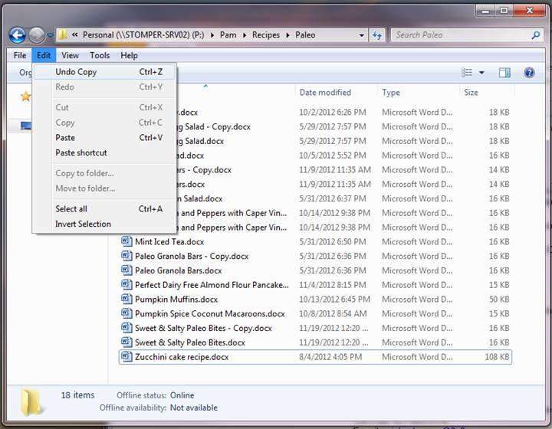This screenshot has height=429, width=552.
Task: Click the 108 KB size of Zucchini cake recipe
Action: (x=497, y=357)
